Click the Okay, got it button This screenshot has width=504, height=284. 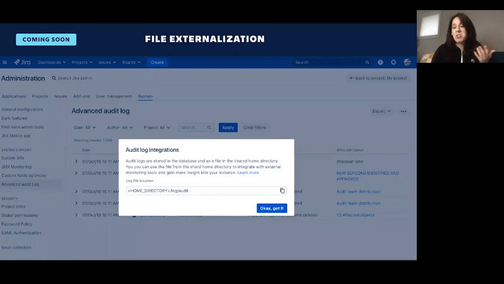tap(272, 208)
